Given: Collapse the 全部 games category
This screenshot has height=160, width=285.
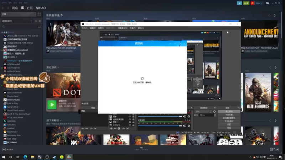Looking at the screenshot, I should [x=2, y=32].
